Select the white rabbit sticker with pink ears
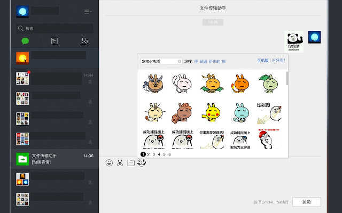The image size is (342, 213). pos(182,84)
